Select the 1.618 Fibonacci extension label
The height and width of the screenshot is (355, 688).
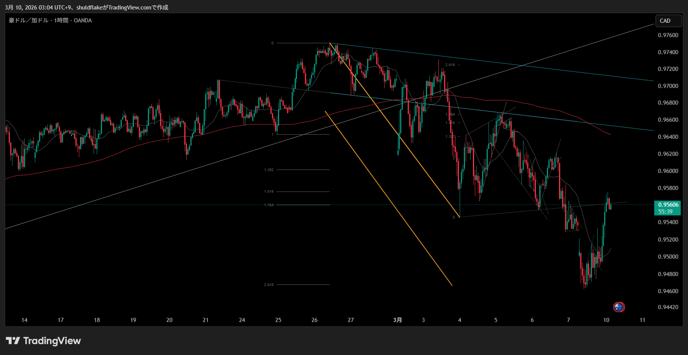click(269, 192)
